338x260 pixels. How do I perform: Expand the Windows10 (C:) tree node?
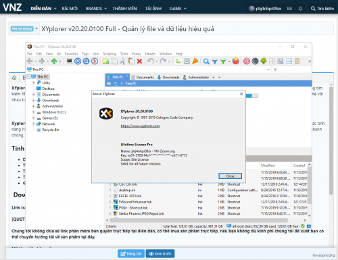click(x=34, y=112)
